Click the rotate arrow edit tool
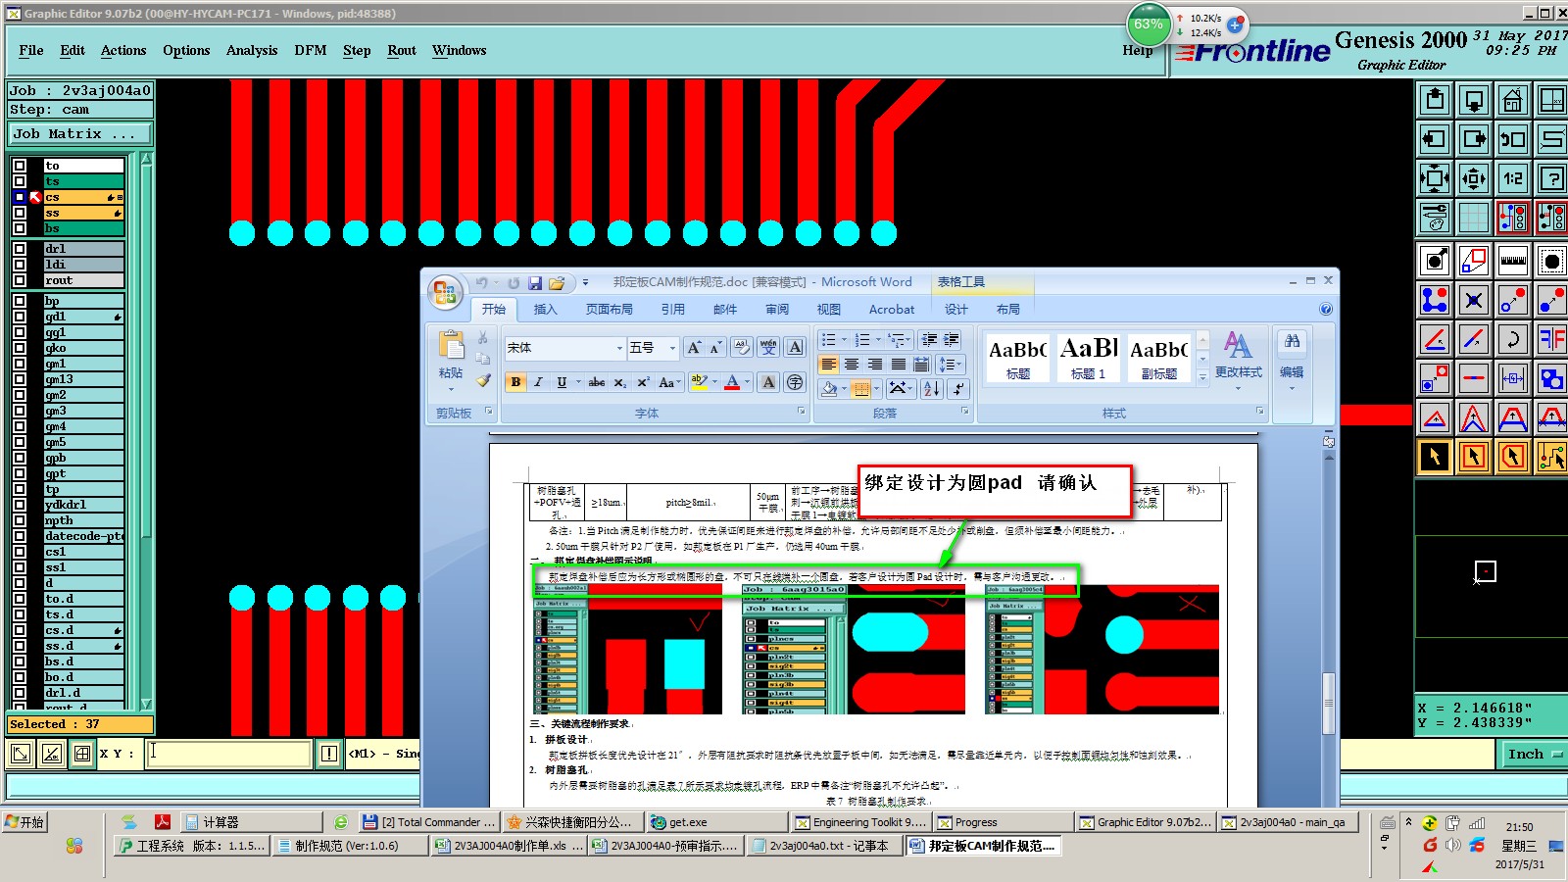 tap(1513, 339)
